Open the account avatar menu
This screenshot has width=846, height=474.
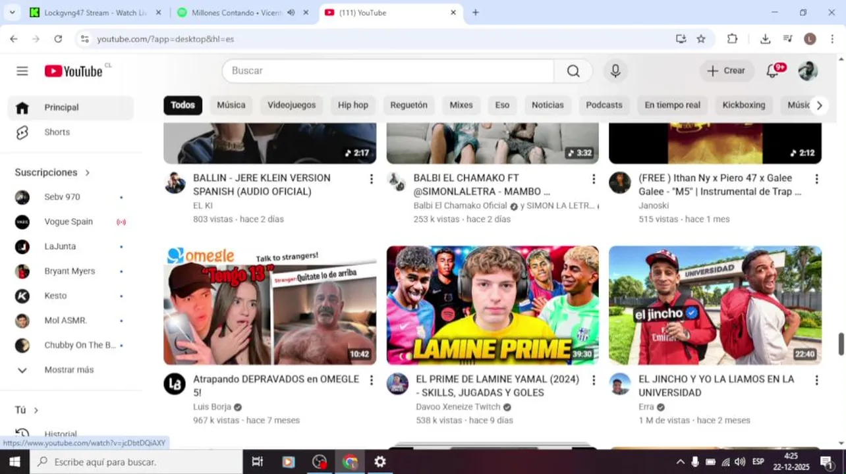tap(808, 71)
